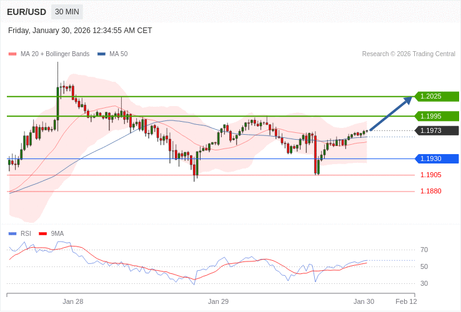Click the blue 1.1930 pivot price tag
The width and height of the screenshot is (461, 312).
click(437, 159)
